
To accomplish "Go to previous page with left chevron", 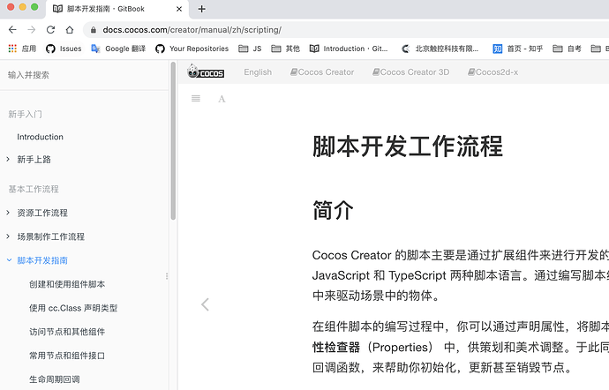I will click(205, 304).
